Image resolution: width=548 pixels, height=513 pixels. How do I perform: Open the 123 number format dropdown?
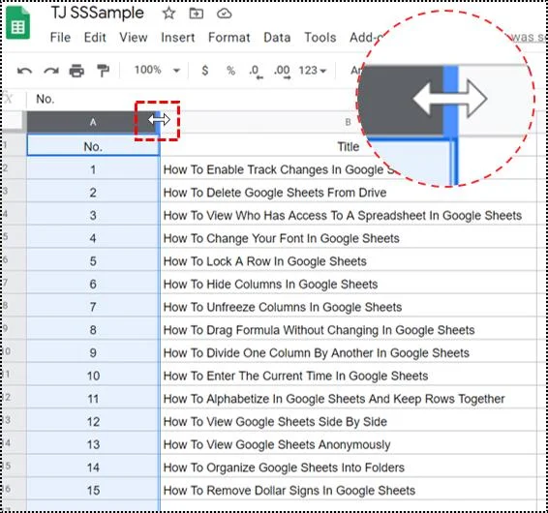[x=312, y=71]
